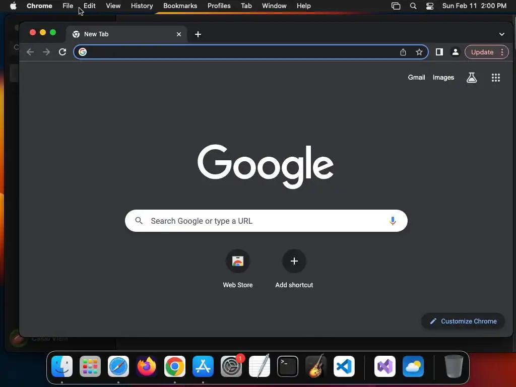Open the Profiles menu
Viewport: 516px width, 387px height.
(219, 6)
